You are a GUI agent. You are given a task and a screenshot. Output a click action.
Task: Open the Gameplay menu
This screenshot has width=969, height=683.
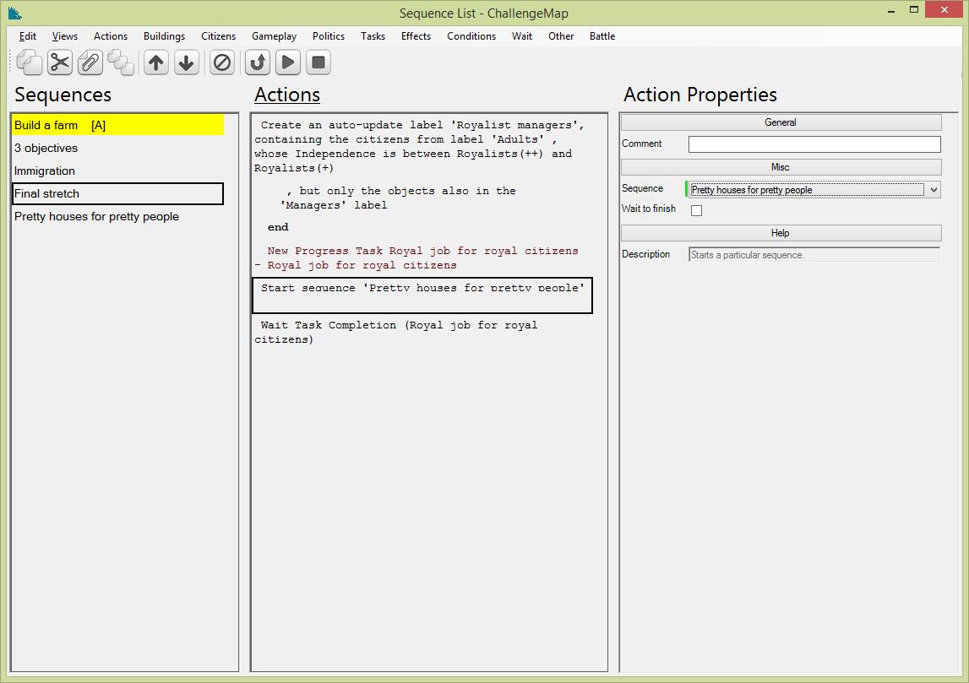(x=274, y=36)
